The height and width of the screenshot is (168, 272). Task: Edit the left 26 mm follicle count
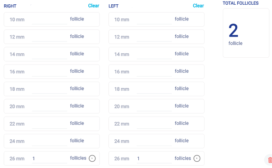click(154, 159)
